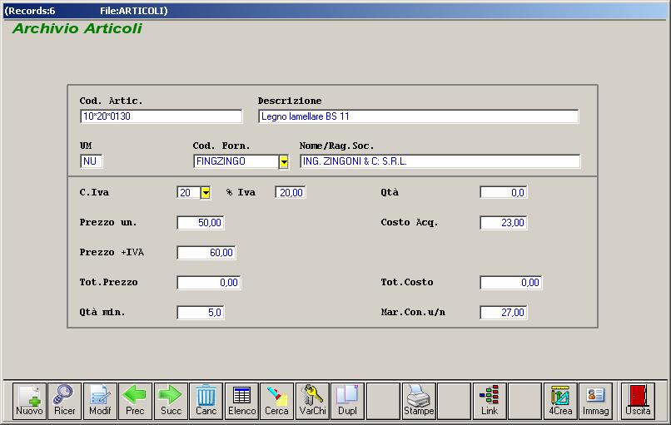Click the VarChi keys icon
Image resolution: width=671 pixels, height=425 pixels.
[312, 401]
